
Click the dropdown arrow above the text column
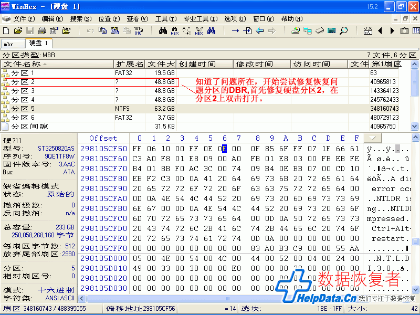[x=373, y=138]
